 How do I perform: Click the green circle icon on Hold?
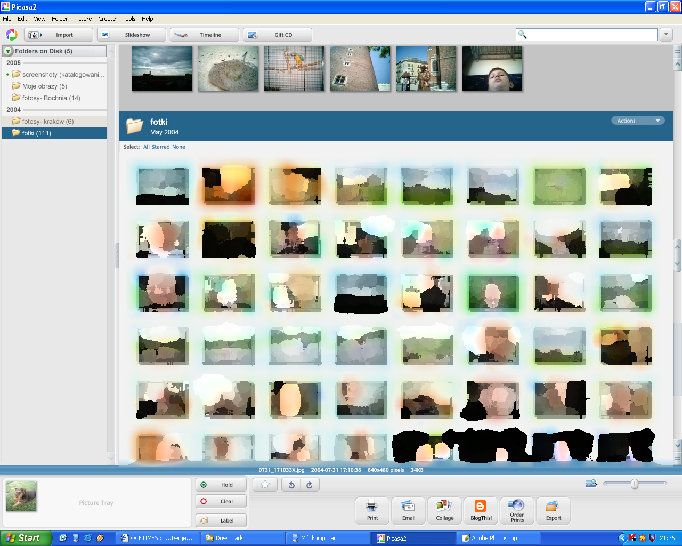click(x=204, y=485)
